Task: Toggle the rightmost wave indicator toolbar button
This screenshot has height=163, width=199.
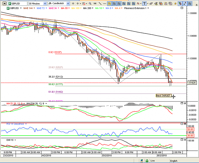Action: point(190,4)
